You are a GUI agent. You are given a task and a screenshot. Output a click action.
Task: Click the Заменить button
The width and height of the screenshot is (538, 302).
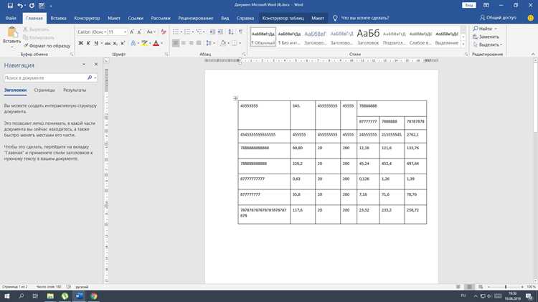point(486,37)
